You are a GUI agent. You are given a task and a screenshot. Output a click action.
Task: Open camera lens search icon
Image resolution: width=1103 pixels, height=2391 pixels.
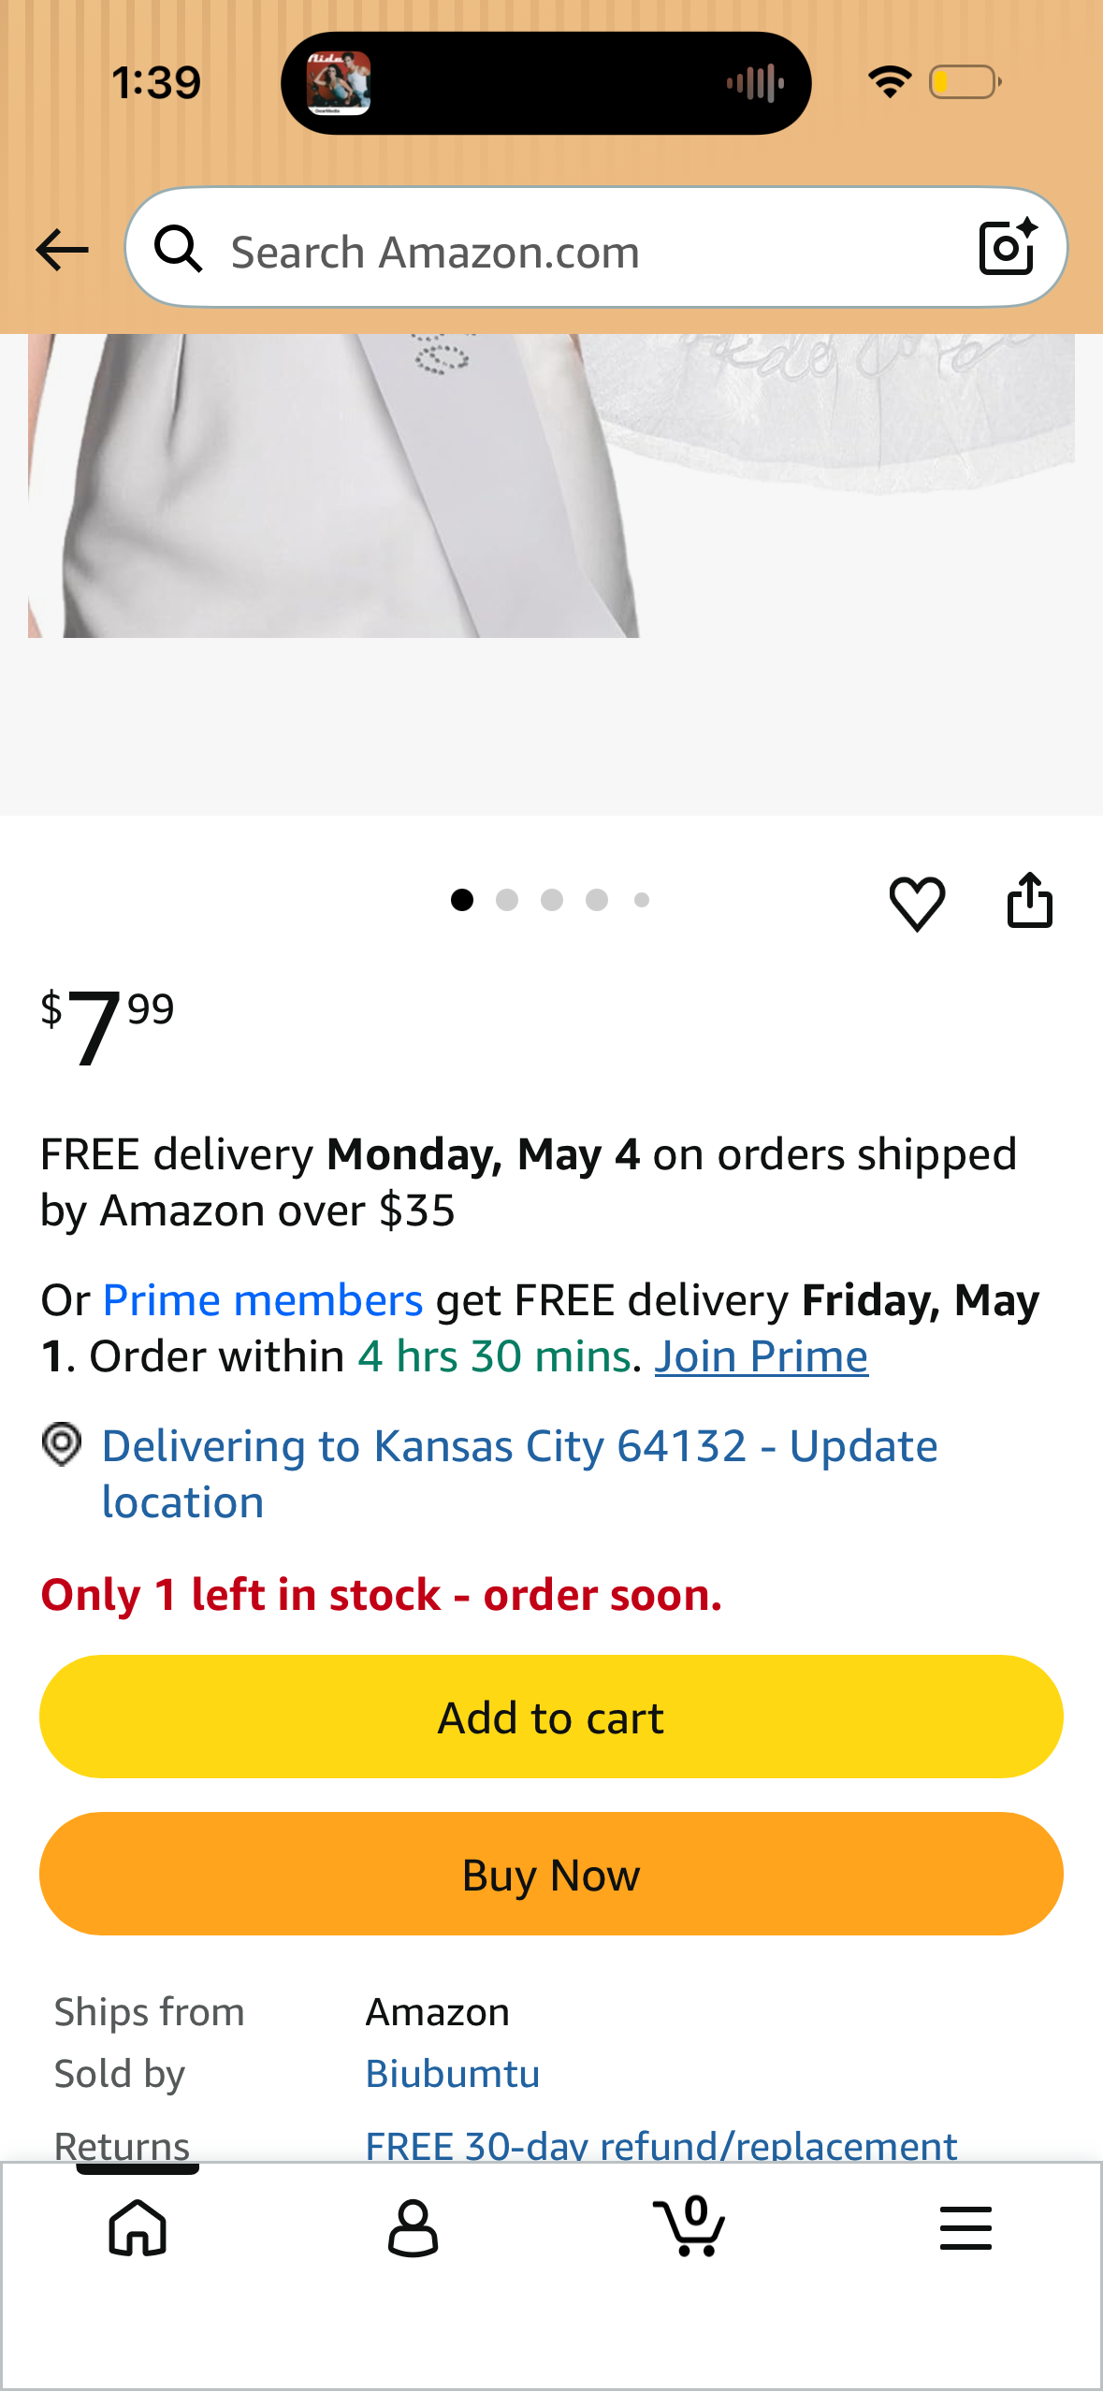click(x=1009, y=247)
